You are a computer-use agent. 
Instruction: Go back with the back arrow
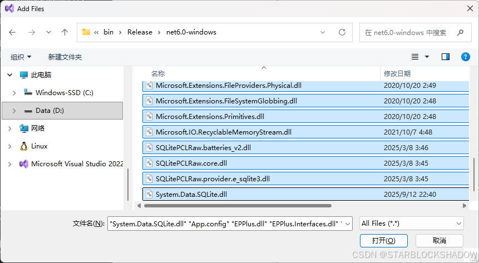[x=12, y=32]
